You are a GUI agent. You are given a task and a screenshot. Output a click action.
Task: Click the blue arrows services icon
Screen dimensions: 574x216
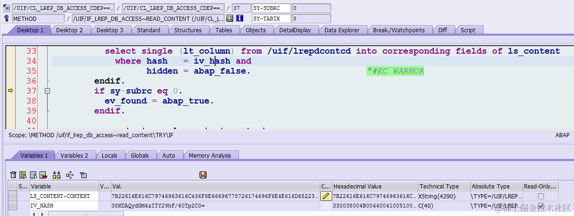[70, 175]
